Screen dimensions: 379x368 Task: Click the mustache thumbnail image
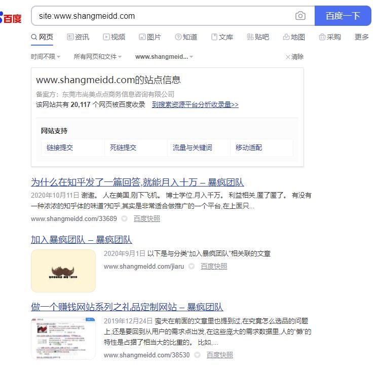coord(63,271)
